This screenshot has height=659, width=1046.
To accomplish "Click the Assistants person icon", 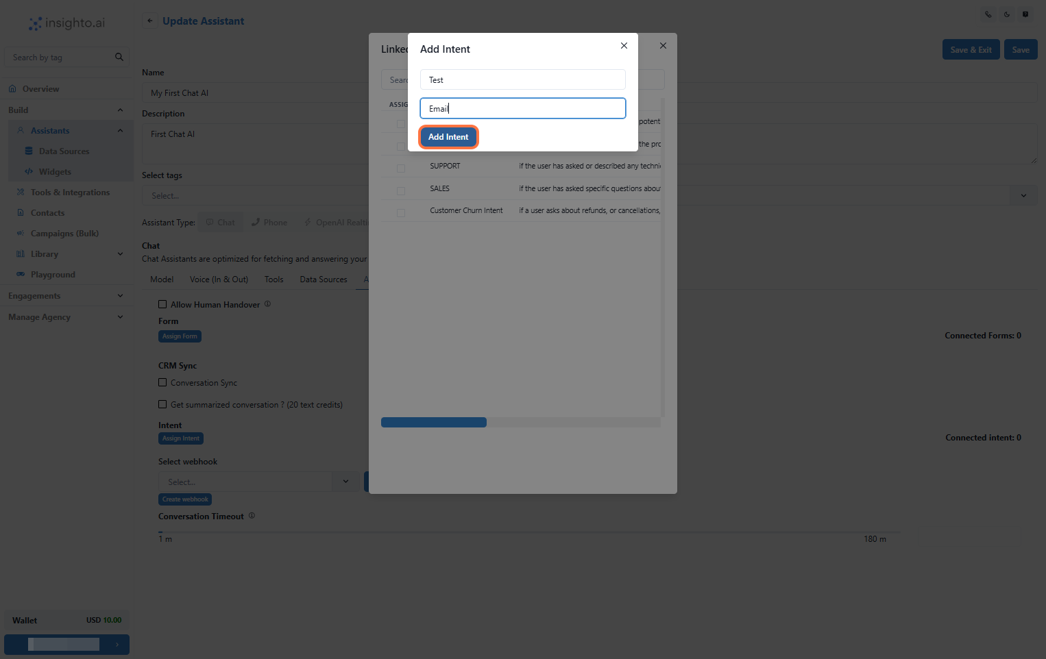I will pyautogui.click(x=21, y=130).
